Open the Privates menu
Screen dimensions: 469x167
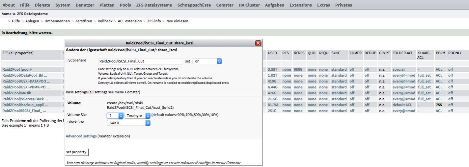click(x=344, y=5)
